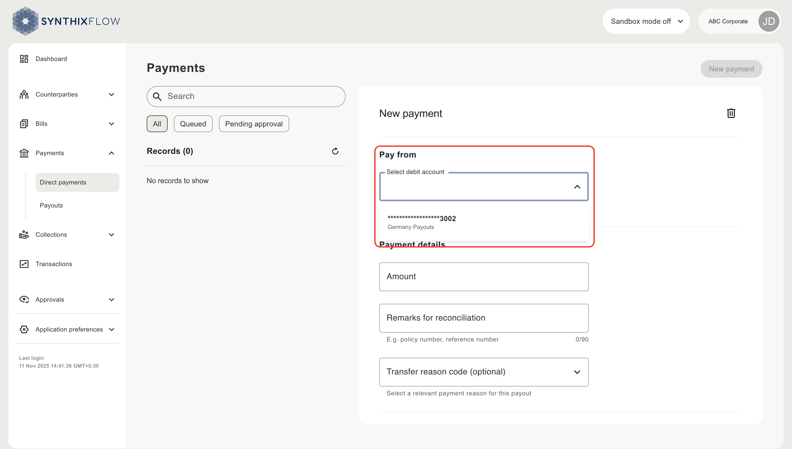Click the Approvals eye icon
This screenshot has height=449, width=792.
click(x=24, y=299)
